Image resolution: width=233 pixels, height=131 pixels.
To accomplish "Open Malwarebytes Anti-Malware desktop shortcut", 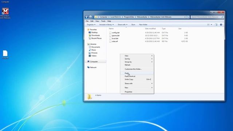I will point(5,13).
